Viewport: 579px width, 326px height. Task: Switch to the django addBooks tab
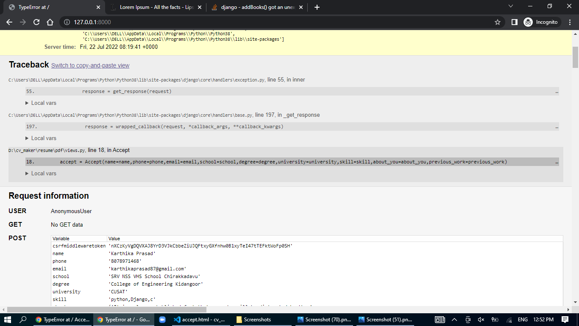257,7
